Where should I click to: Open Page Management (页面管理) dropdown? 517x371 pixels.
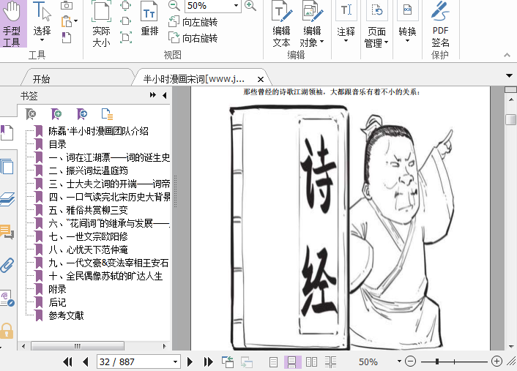[376, 23]
